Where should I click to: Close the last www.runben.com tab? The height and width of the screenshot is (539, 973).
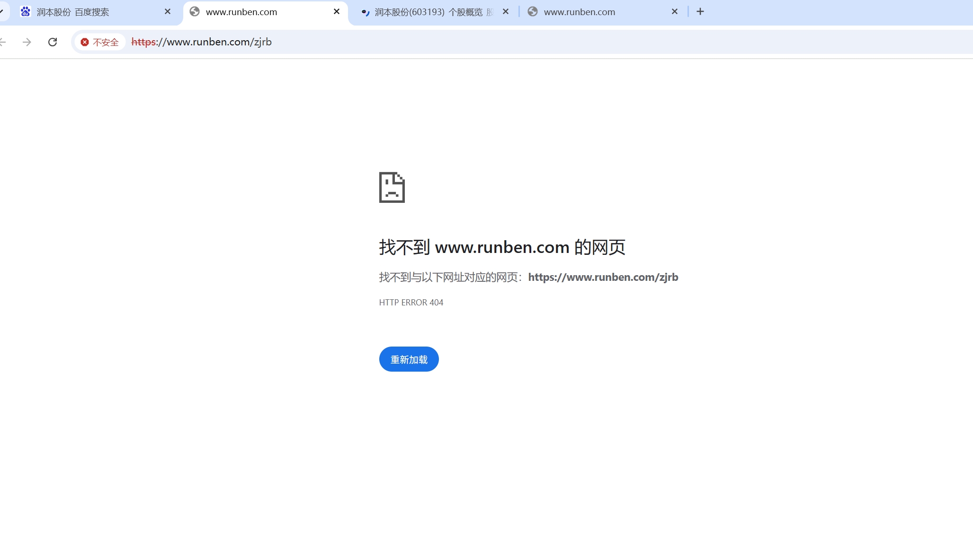pos(675,12)
